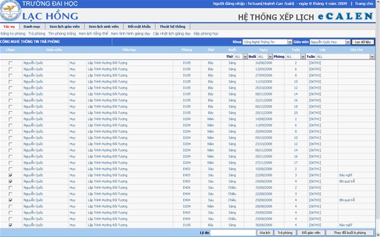This screenshot has width=380, height=237.
Task: Select the Đổi mật khẩu tab
Action: 139,27
